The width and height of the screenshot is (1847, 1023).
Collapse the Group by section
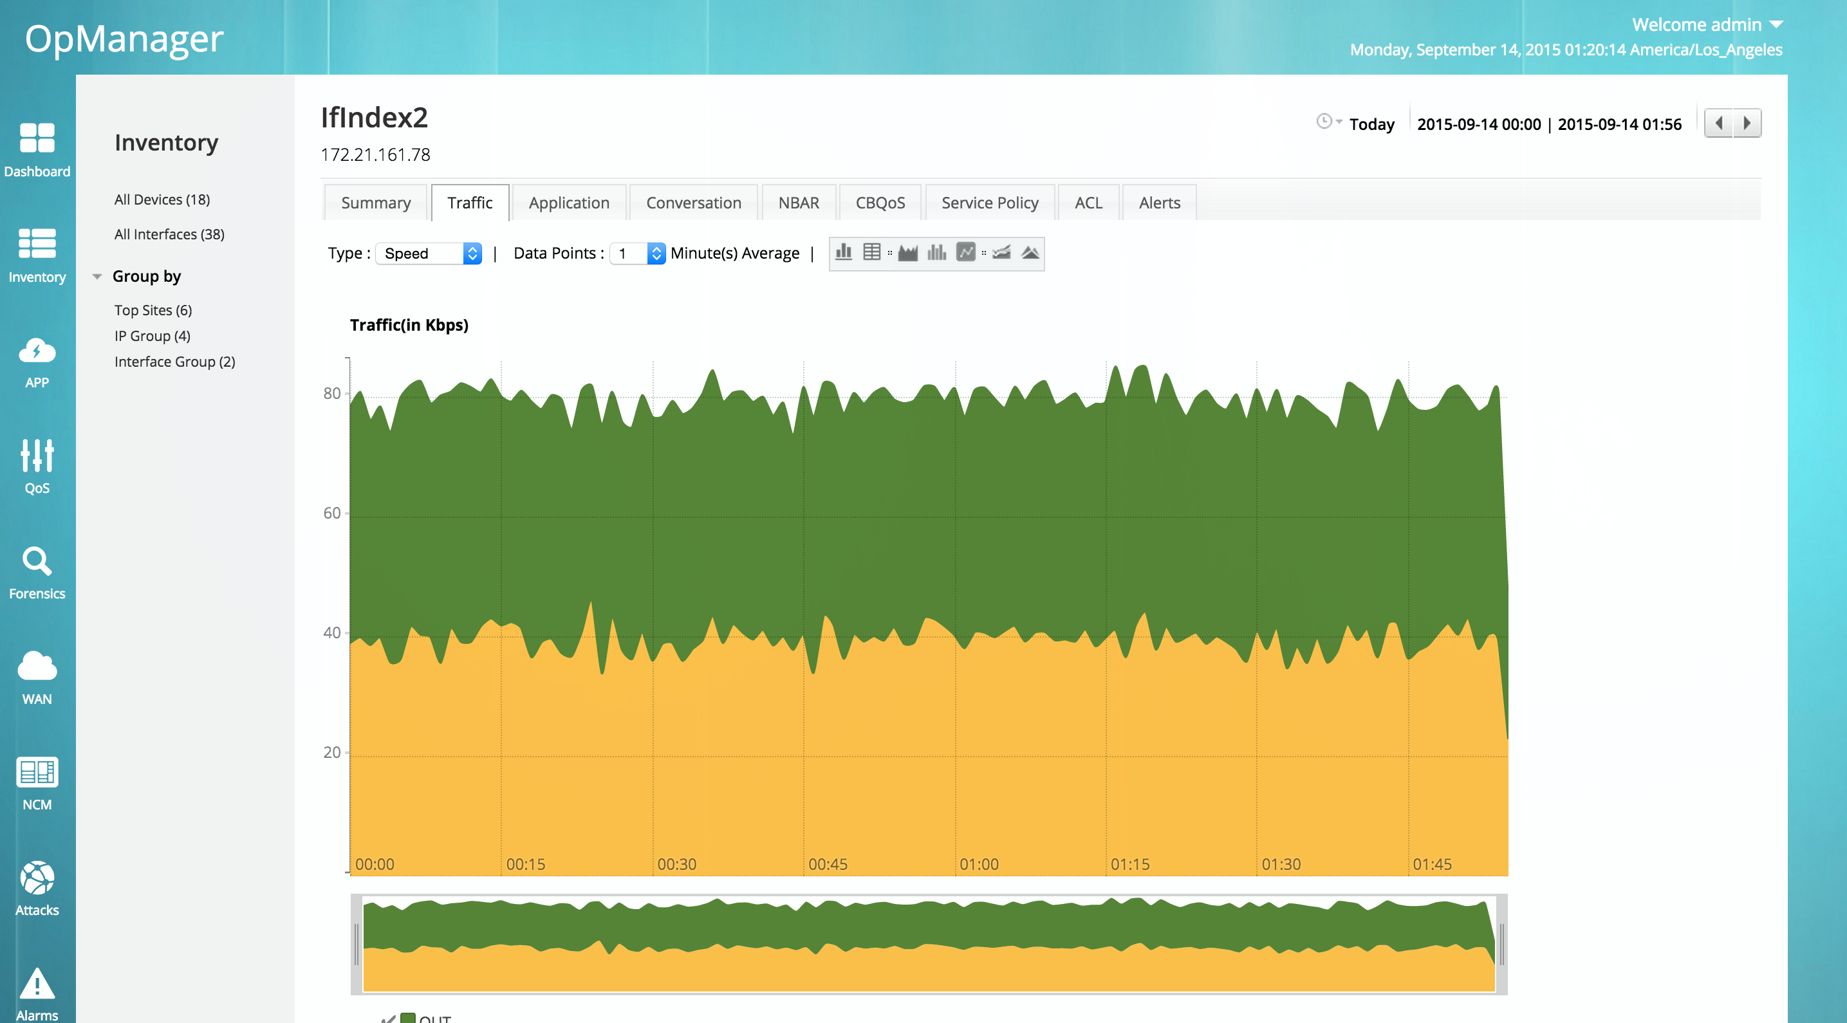tap(98, 277)
